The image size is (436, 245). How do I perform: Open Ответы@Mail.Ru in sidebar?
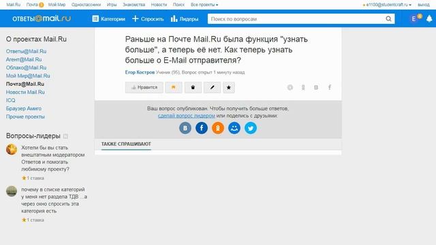26,52
